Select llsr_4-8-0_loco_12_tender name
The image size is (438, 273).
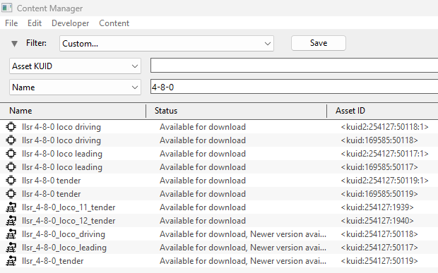69,221
